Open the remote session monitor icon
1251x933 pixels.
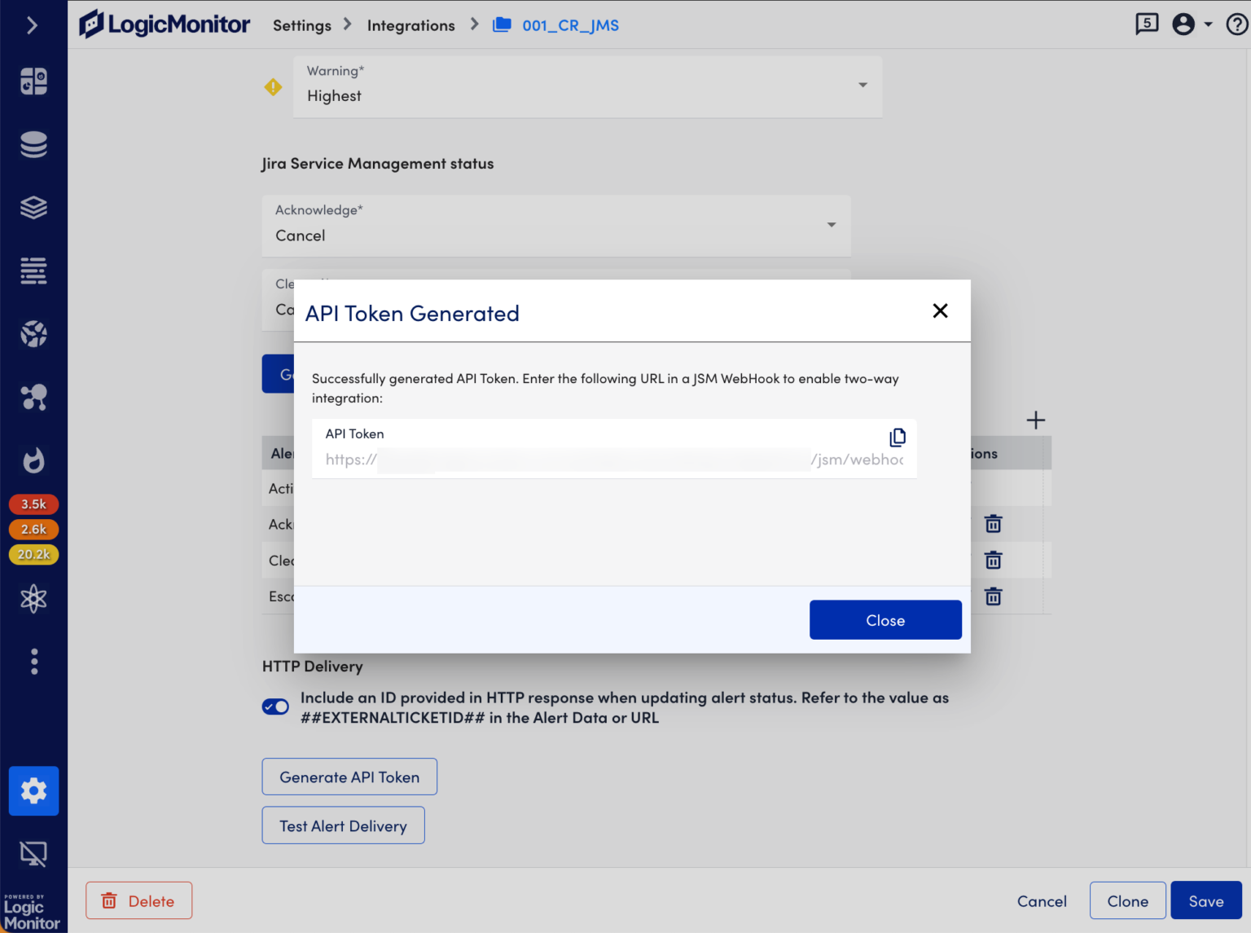tap(33, 853)
